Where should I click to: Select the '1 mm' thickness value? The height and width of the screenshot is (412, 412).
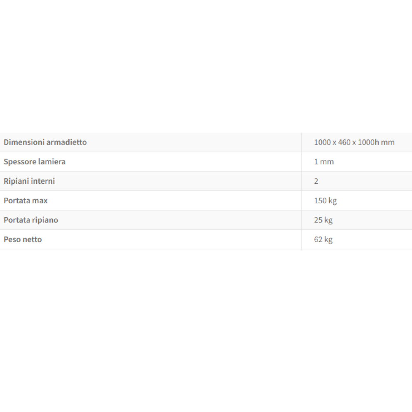pyautogui.click(x=324, y=162)
